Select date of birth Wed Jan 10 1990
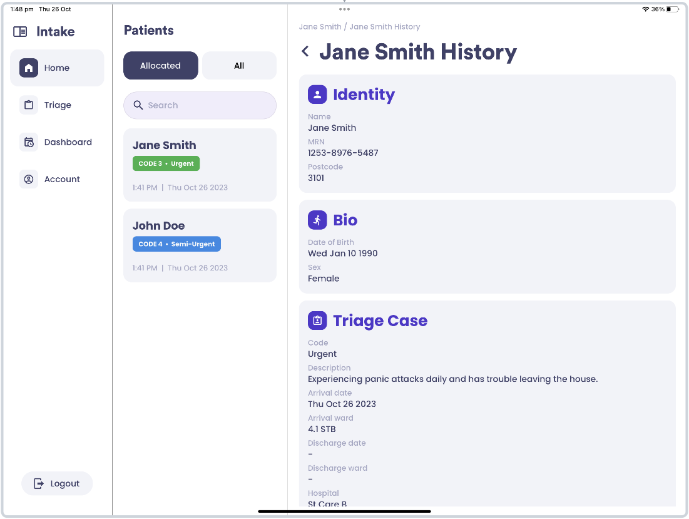689x519 pixels. coord(343,253)
